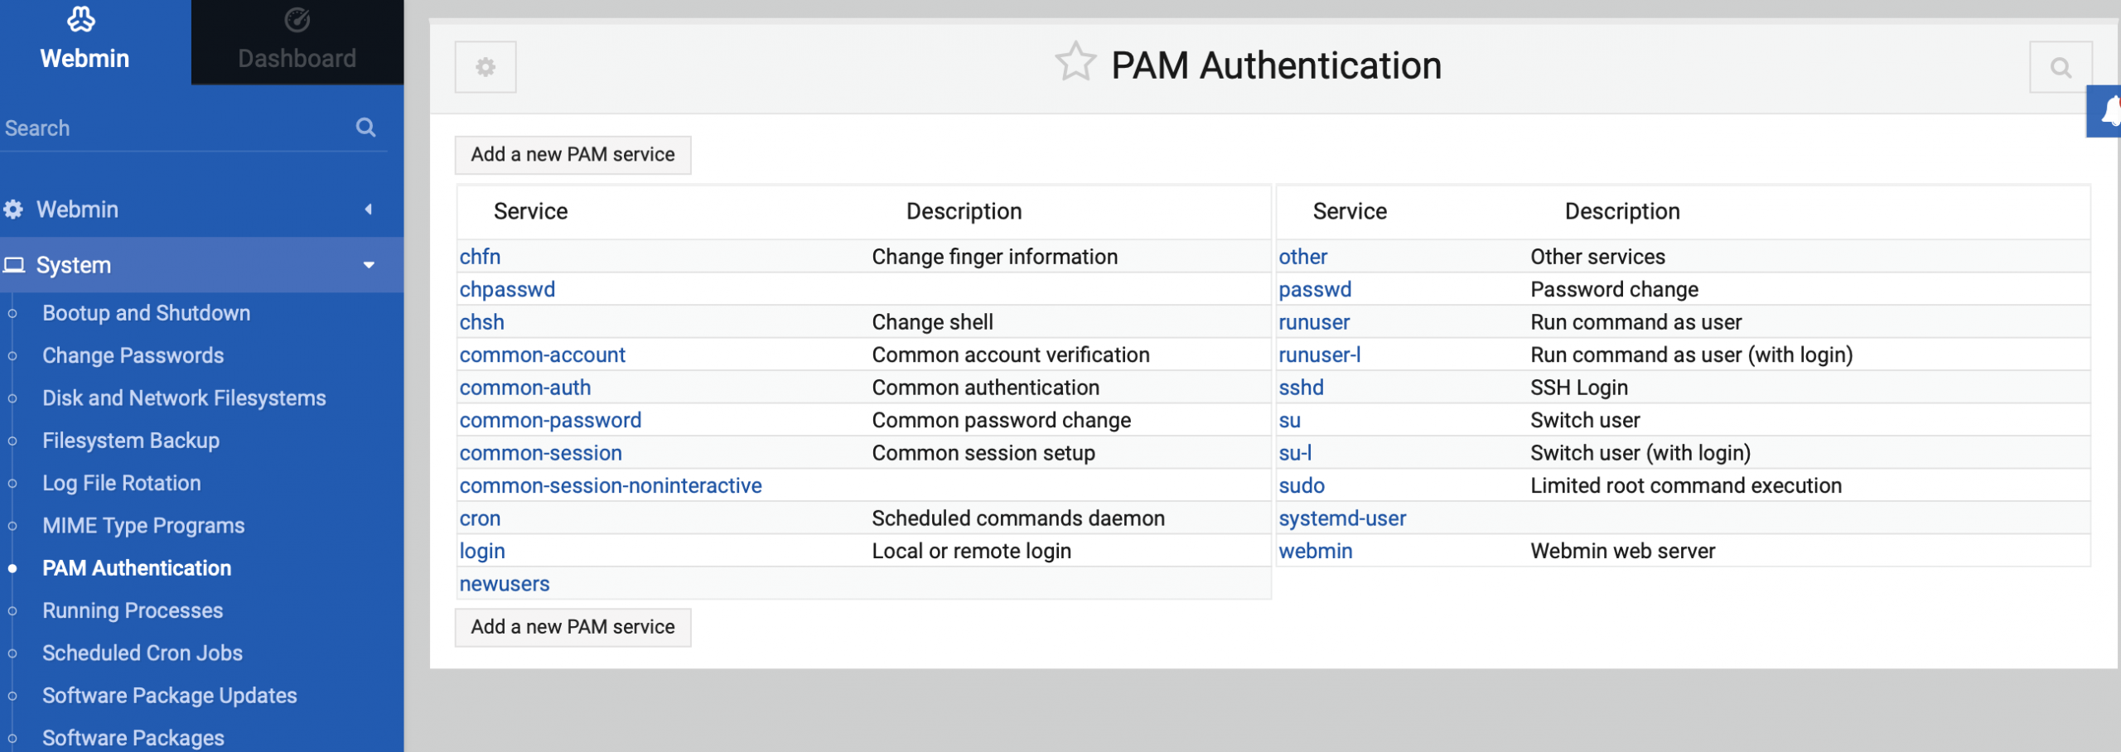The height and width of the screenshot is (752, 2121).
Task: Open webmin service link
Action: (x=1315, y=552)
